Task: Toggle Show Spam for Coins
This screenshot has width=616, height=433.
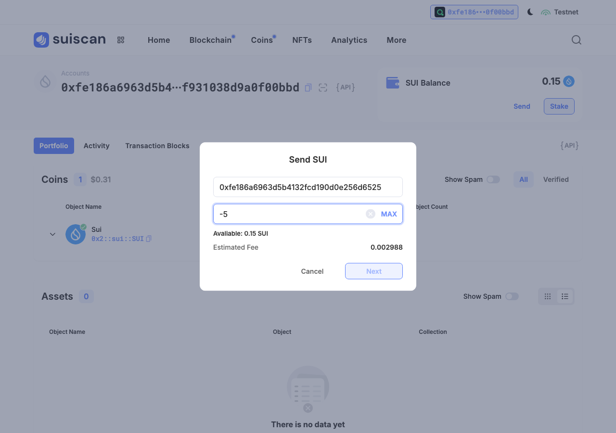Action: pos(493,179)
